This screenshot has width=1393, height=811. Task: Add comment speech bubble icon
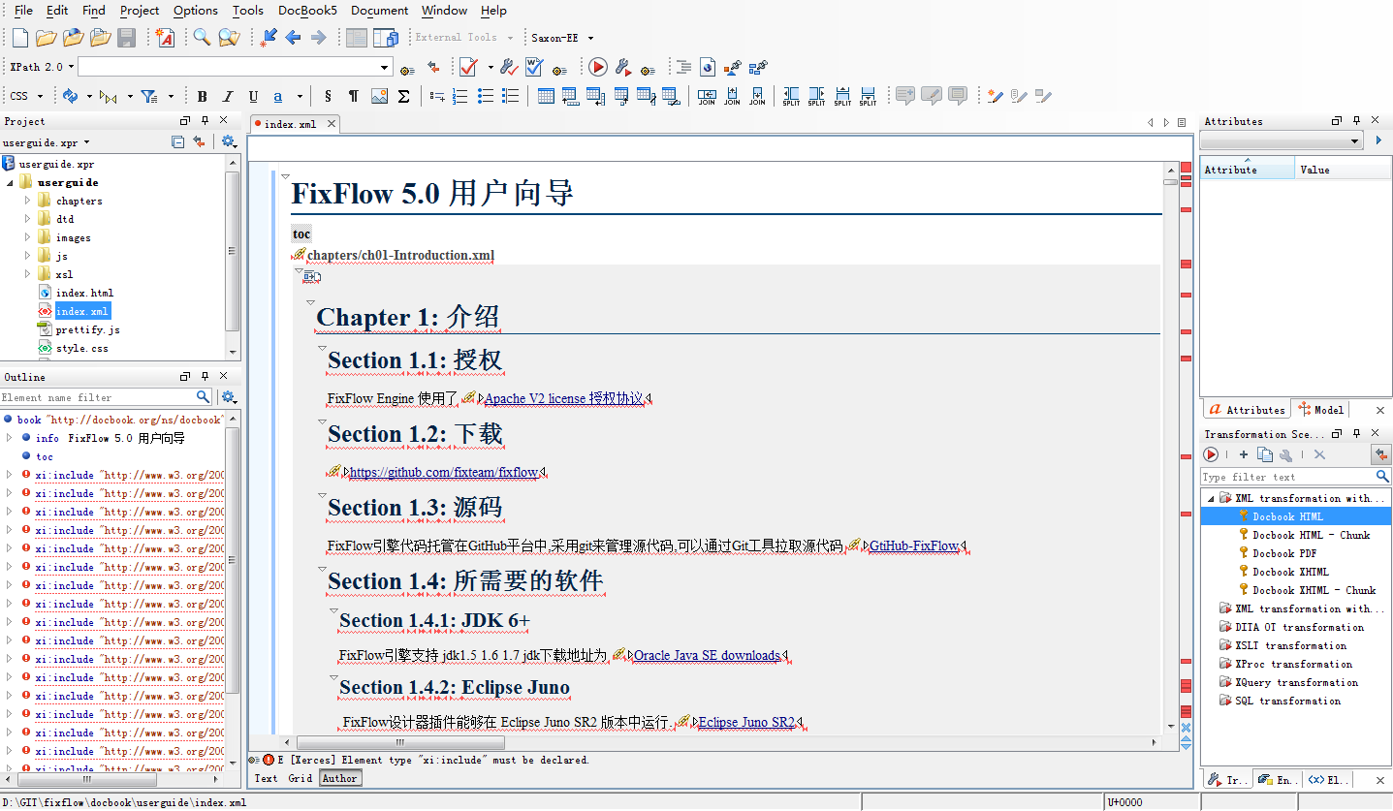coord(905,96)
